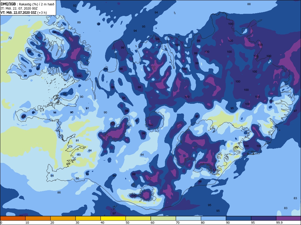The width and height of the screenshot is (301, 225).
Task: Click the 50–60 pale yellow legend swatch
Action: pyautogui.click(x=138, y=218)
